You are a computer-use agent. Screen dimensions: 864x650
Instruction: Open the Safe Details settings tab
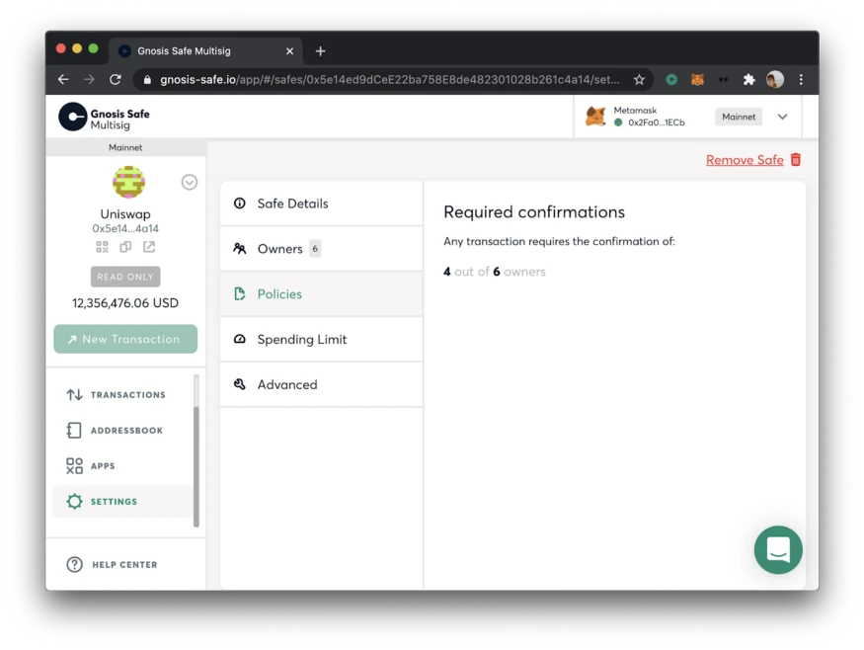321,203
